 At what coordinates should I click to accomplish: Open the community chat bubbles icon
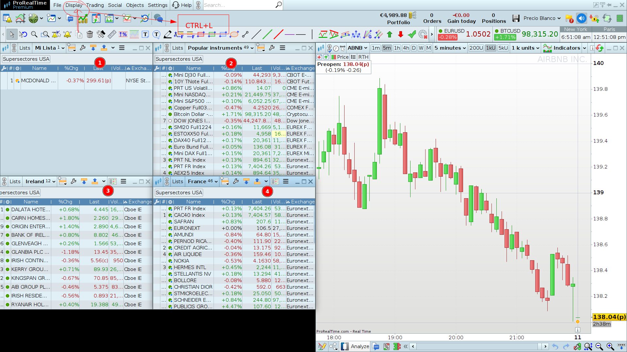tap(158, 18)
